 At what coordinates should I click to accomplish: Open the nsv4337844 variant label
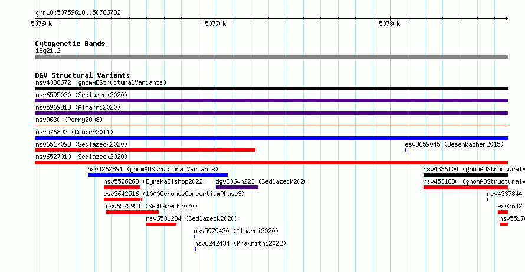504,194
